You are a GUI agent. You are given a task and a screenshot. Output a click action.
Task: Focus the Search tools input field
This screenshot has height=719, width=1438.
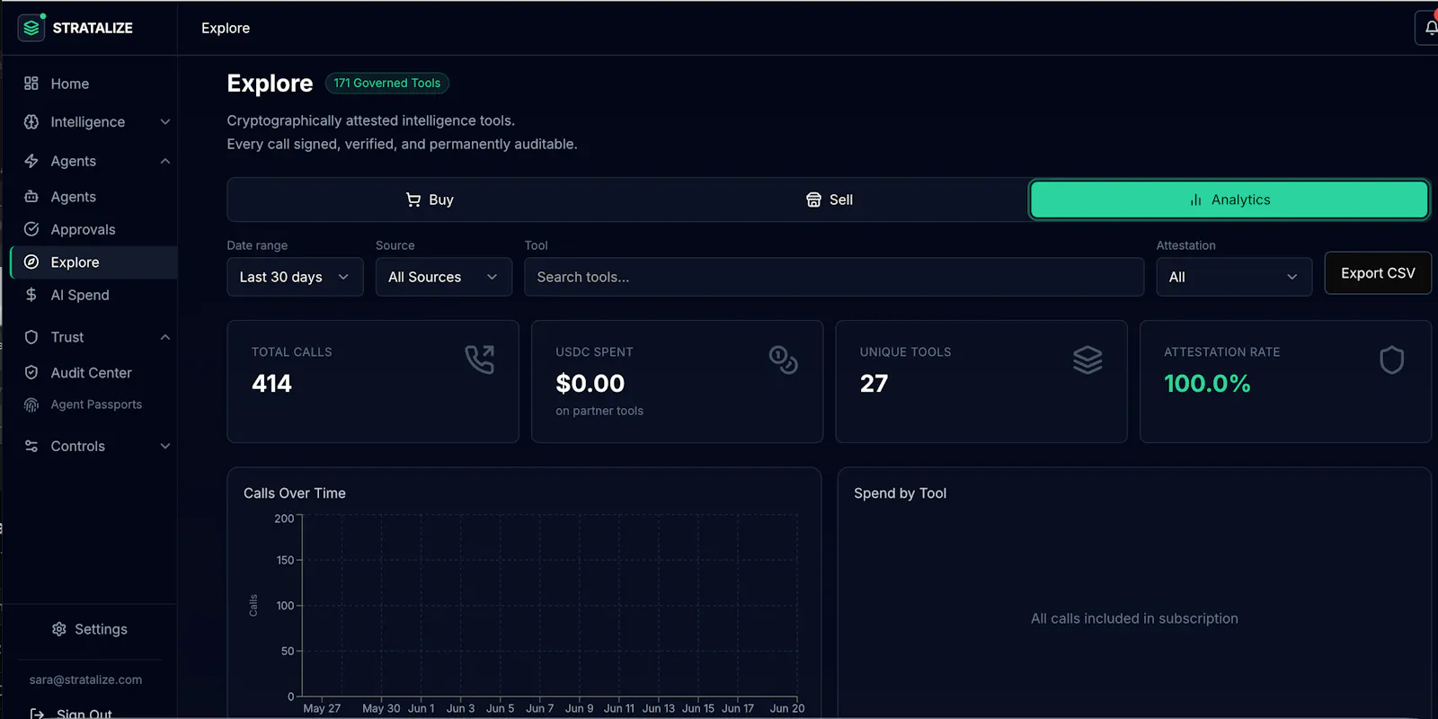(834, 277)
